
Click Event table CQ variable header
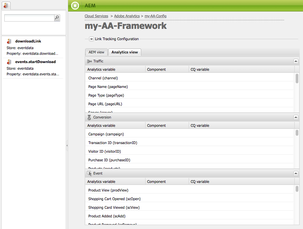(x=242, y=182)
